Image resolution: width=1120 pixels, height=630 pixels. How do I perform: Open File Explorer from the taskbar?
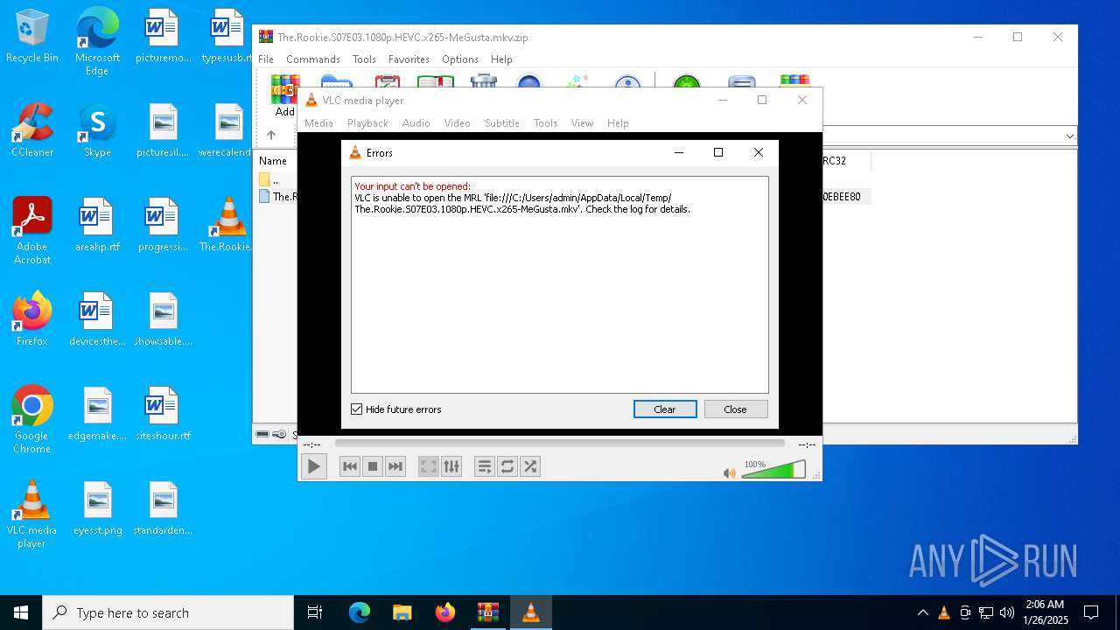(402, 612)
